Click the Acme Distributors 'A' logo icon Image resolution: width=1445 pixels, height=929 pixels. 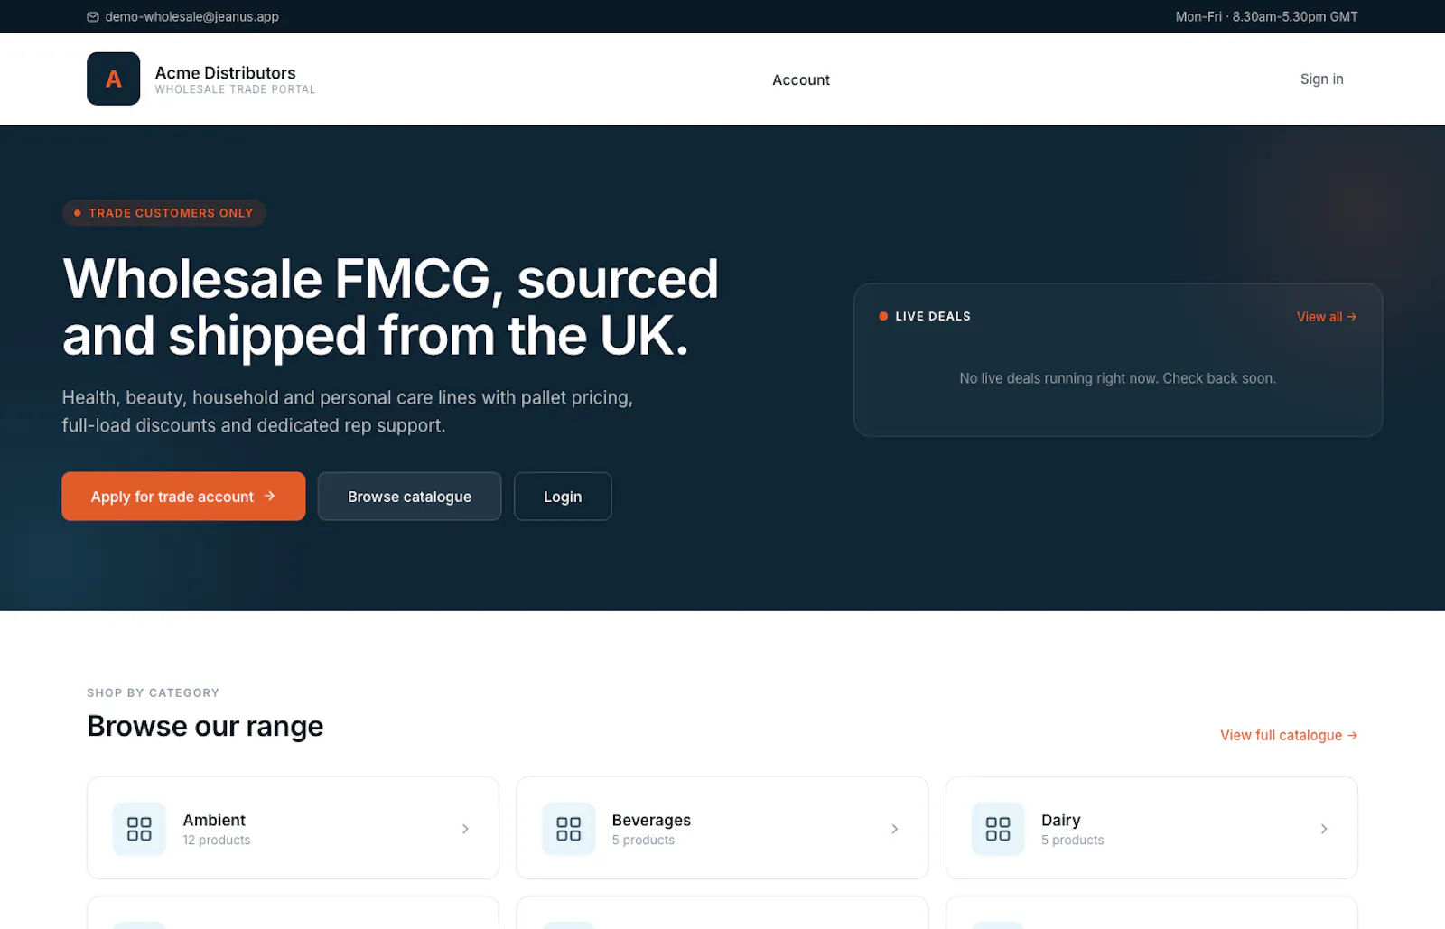tap(113, 79)
